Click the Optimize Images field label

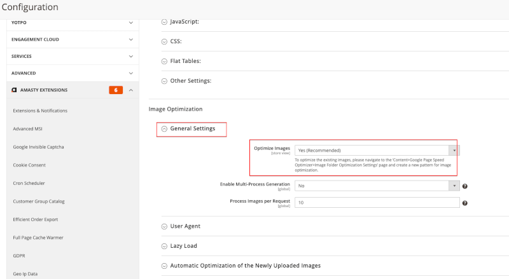point(272,148)
